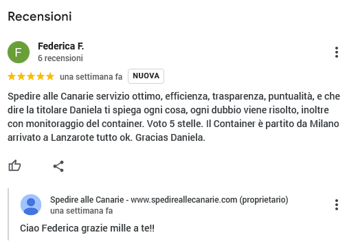The image size is (347, 248).
Task: Open the three-dot menu on the owner's reply
Action: 337,205
